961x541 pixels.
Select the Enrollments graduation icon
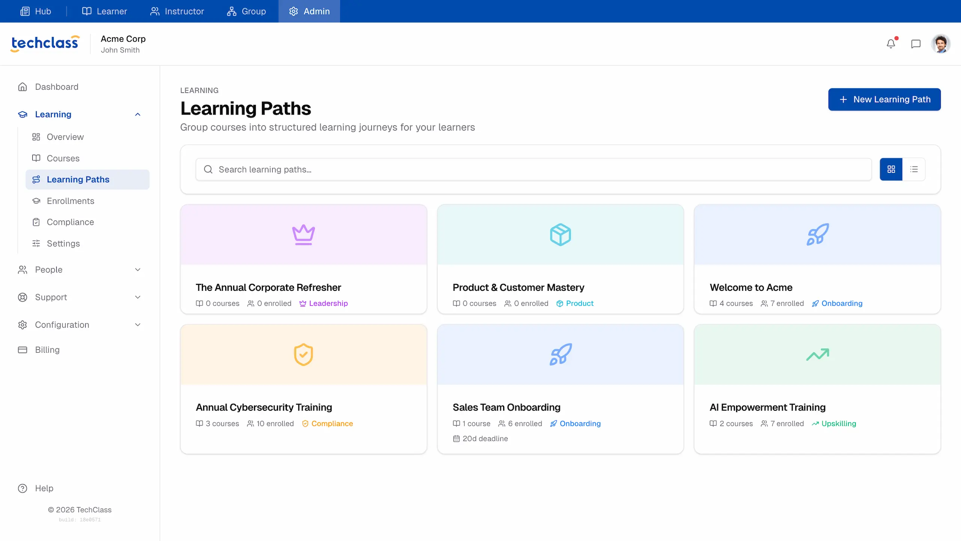(36, 201)
